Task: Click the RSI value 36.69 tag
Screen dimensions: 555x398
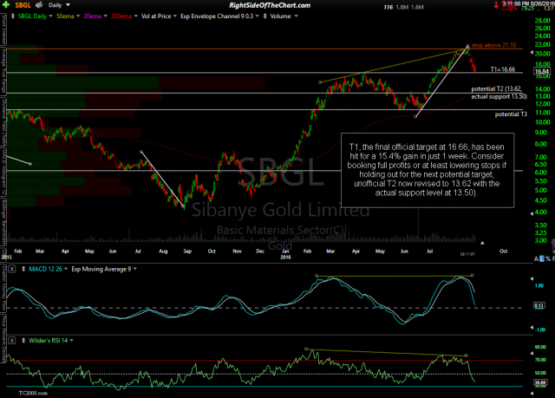Action: 539,382
